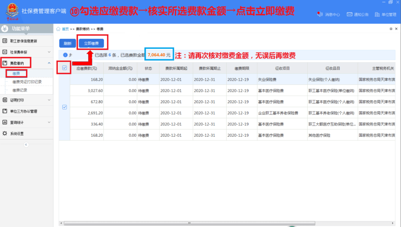Expand the 证明打印 menu section
Image resolution: width=401 pixels, height=227 pixels.
point(23,100)
